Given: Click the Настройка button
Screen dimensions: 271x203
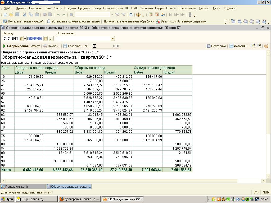Looking at the screenshot, I should click(x=216, y=46).
